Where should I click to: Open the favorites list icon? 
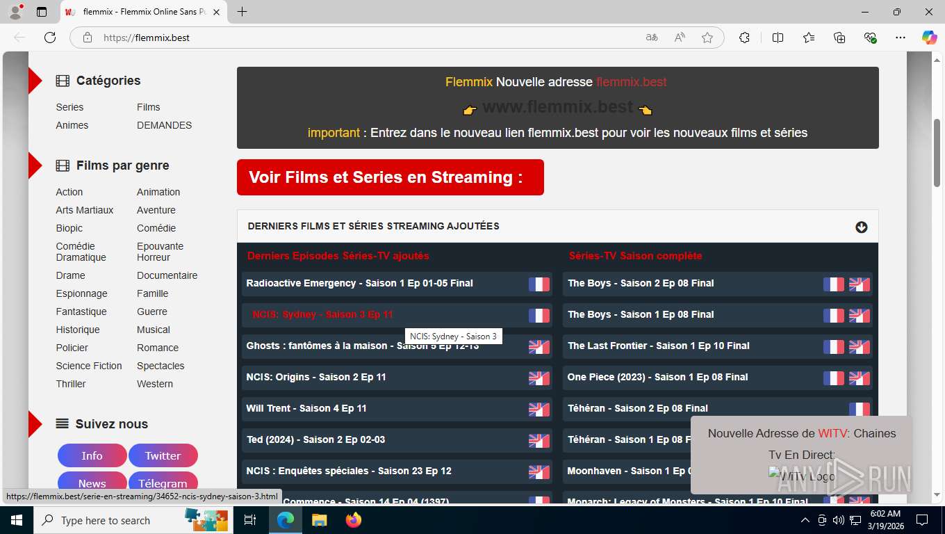click(x=809, y=38)
